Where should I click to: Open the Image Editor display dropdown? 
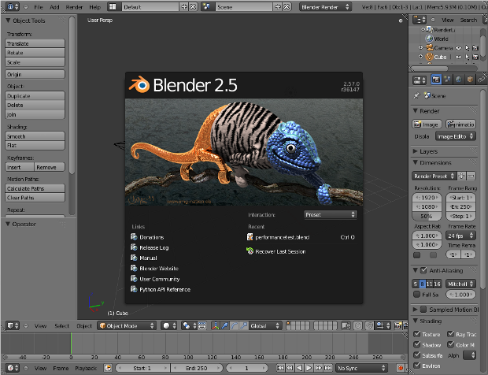[455, 136]
